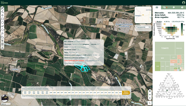Select the 2023 imagery year

click(x=120, y=93)
